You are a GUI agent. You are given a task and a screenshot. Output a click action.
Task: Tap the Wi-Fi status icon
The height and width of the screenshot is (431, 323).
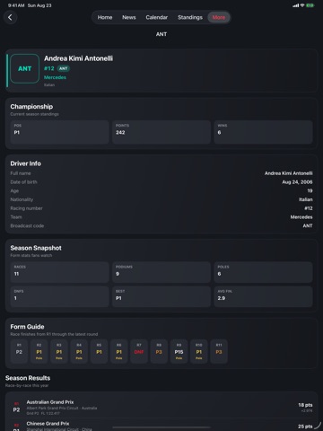tap(302, 5)
